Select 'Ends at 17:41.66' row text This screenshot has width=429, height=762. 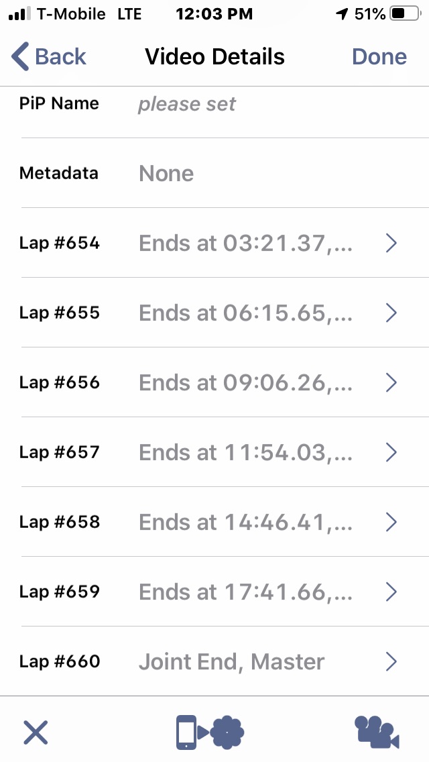tap(245, 592)
